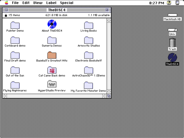Select the Sumeria Demos folder icon
Viewport: 184px width, 138px height.
(52, 40)
